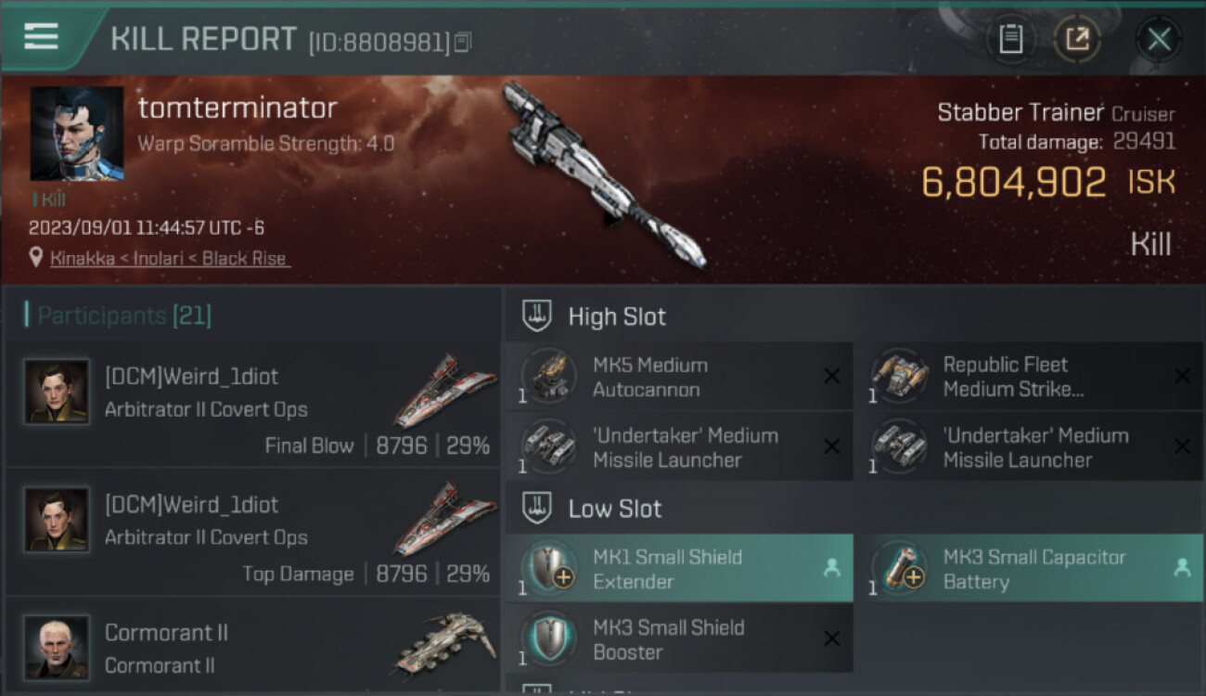Click the clipboard notes icon

pyautogui.click(x=1010, y=39)
